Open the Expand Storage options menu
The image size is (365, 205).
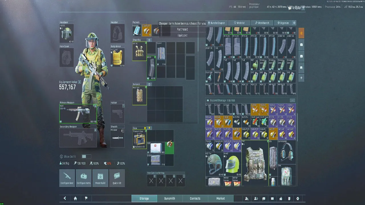coord(292,100)
